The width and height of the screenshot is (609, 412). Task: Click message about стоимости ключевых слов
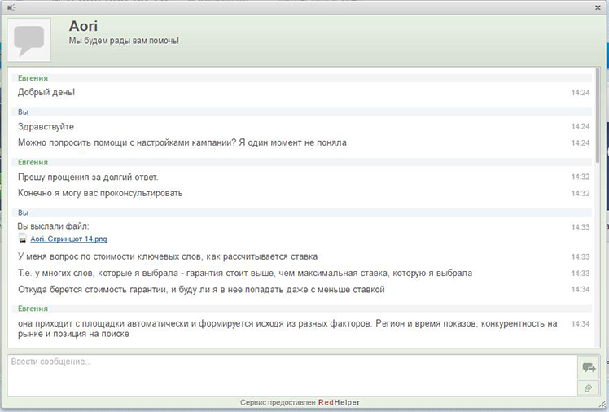168,256
